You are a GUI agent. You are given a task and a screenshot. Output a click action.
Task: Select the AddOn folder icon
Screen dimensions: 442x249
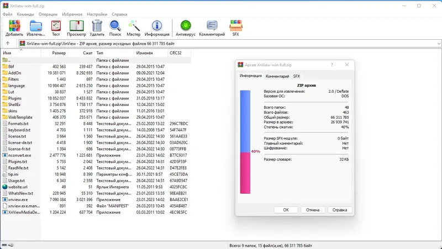pyautogui.click(x=5, y=73)
